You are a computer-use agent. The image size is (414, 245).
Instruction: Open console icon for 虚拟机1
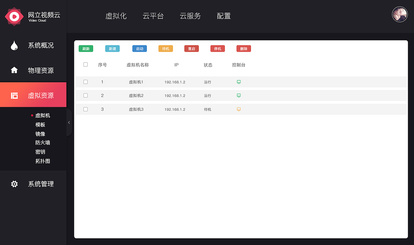(x=239, y=82)
